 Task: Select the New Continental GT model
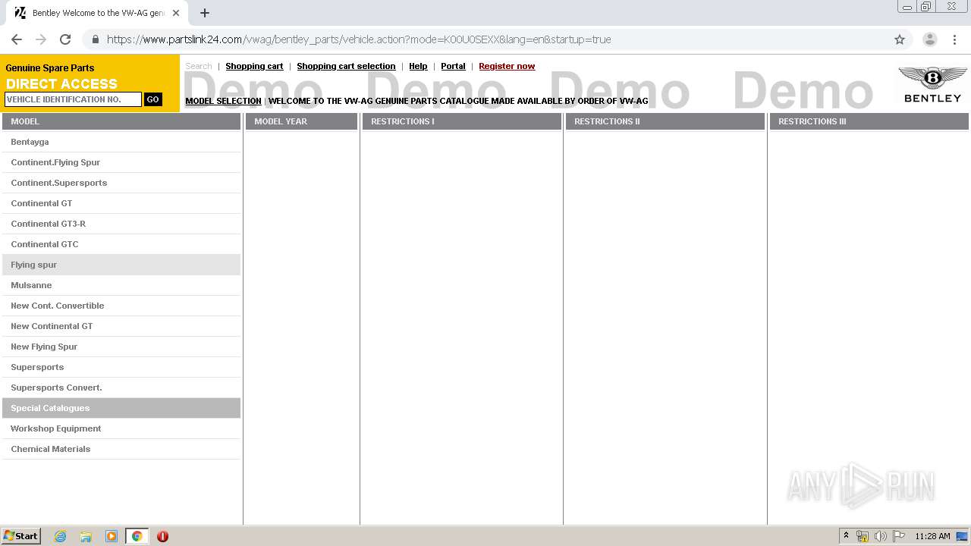(121, 326)
